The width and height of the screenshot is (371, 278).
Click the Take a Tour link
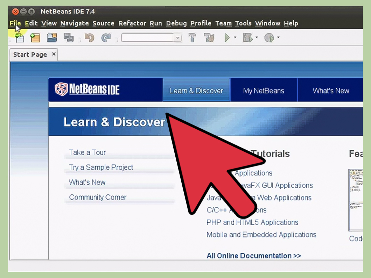[87, 152]
